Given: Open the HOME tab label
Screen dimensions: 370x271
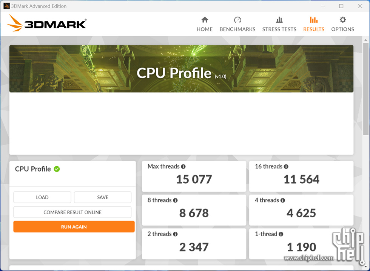Looking at the screenshot, I should click(x=205, y=29).
